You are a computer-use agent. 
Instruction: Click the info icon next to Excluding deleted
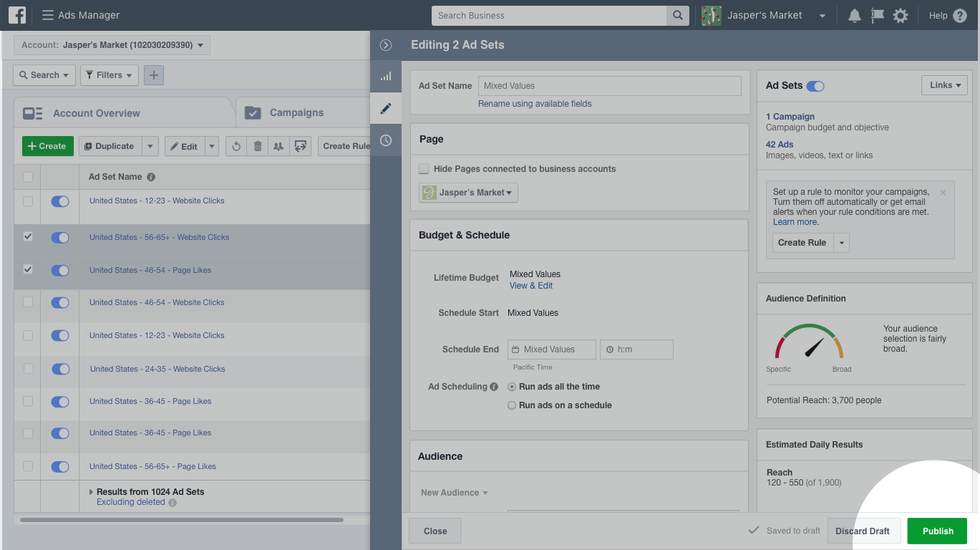pyautogui.click(x=173, y=503)
